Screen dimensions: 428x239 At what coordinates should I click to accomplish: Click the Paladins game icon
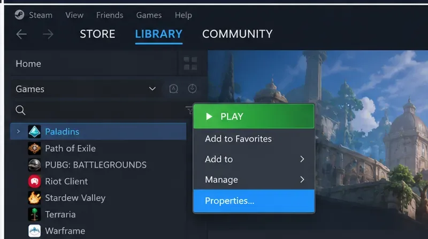[x=34, y=132]
